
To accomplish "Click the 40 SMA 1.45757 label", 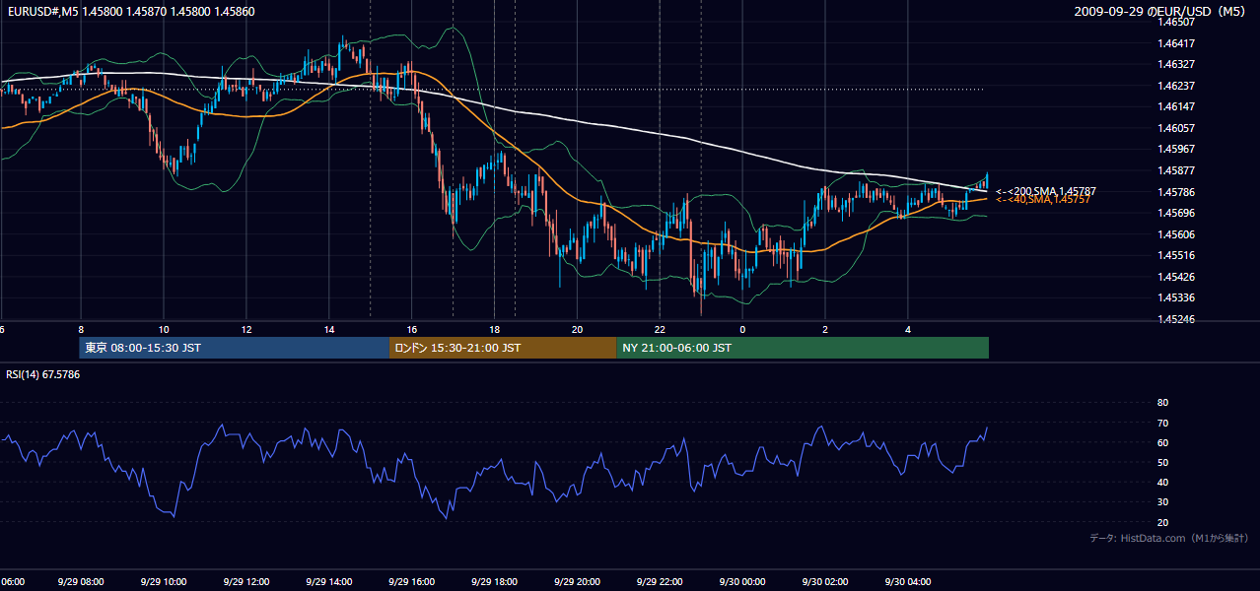I will pyautogui.click(x=1043, y=200).
